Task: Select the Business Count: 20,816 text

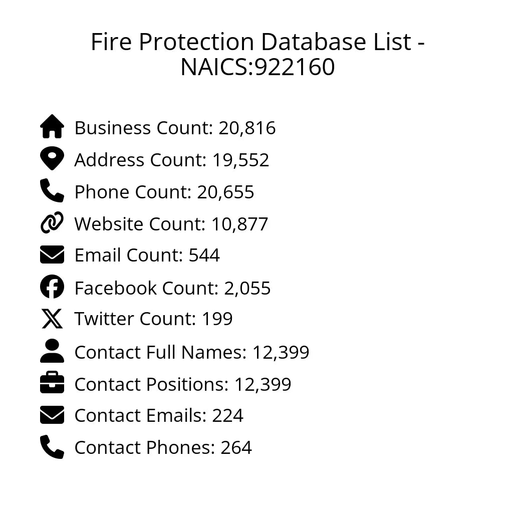Action: coord(175,128)
